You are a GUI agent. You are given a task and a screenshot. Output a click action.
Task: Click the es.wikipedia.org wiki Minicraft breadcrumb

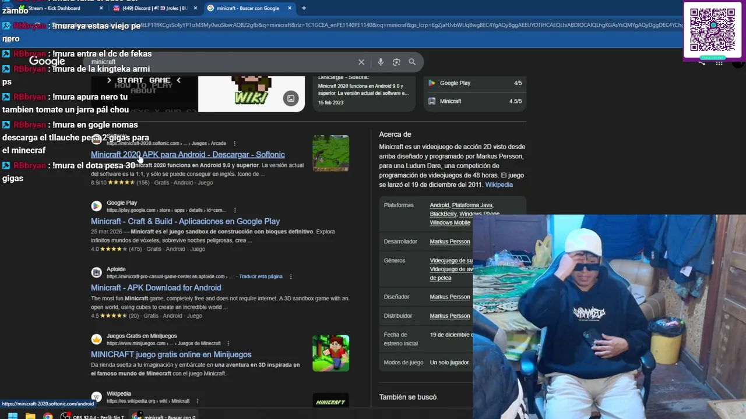click(x=148, y=401)
